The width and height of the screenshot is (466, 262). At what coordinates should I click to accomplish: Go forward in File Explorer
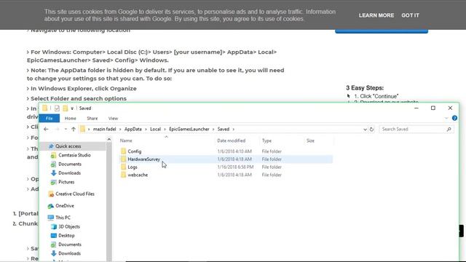tap(57, 129)
